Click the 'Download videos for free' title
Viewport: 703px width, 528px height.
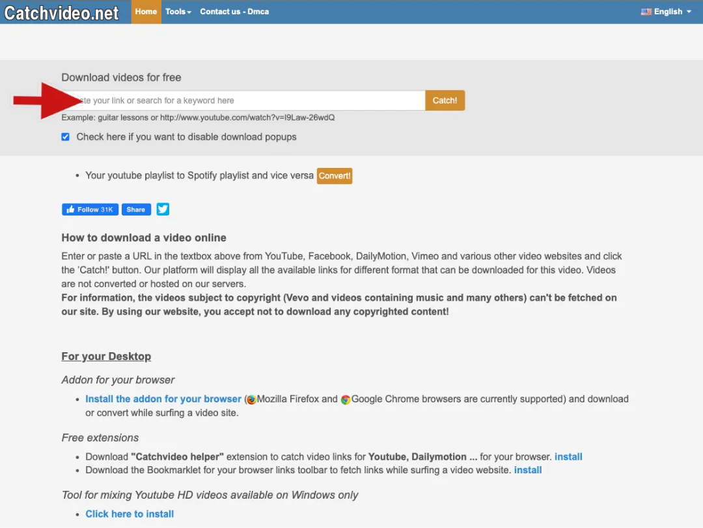[x=121, y=77]
